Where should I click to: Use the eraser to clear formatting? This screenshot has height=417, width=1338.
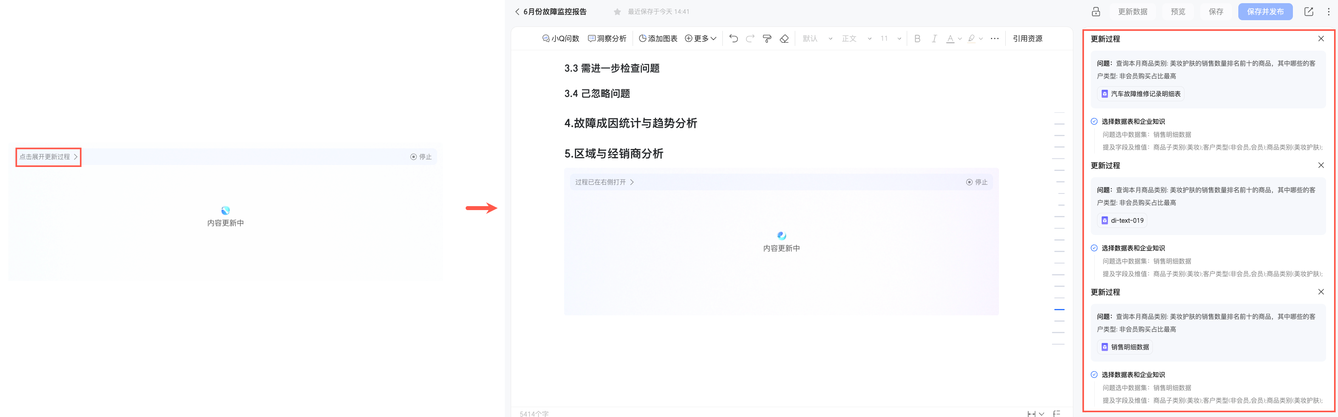pos(784,38)
